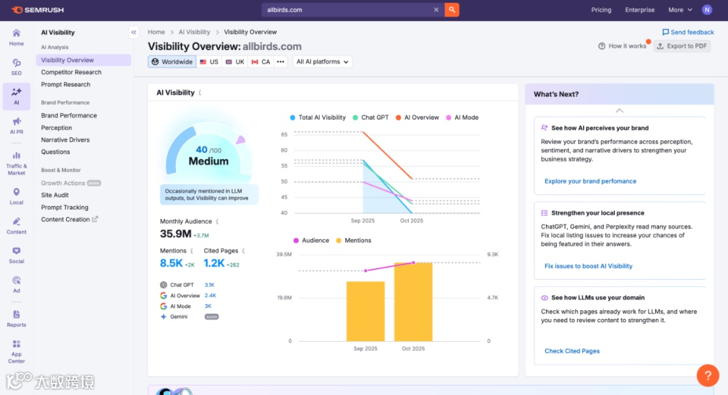Open Traffic & Market toolkit icon
Viewport: 728px width, 395px height.
click(16, 163)
